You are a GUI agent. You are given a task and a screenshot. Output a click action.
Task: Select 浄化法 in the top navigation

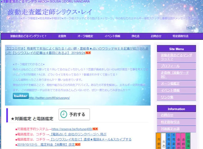click(135, 36)
